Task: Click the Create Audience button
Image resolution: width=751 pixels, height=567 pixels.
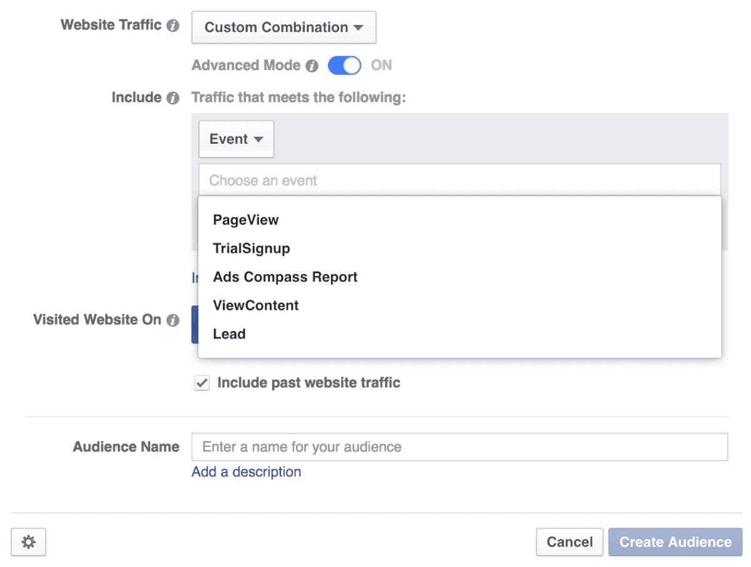Action: pos(675,542)
